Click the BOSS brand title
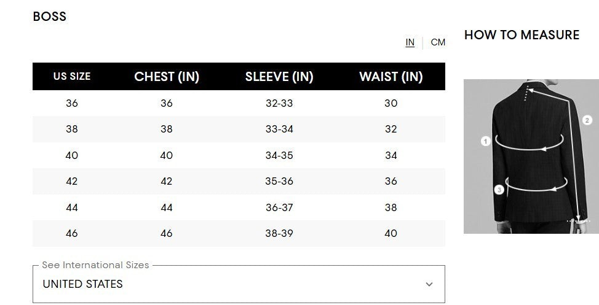The width and height of the screenshot is (599, 305). click(x=50, y=17)
